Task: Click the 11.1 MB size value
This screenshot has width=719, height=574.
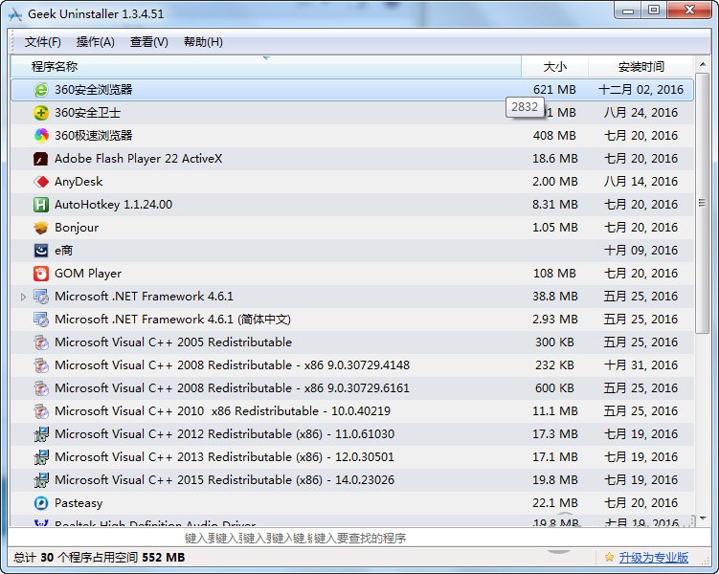Action: coord(555,411)
